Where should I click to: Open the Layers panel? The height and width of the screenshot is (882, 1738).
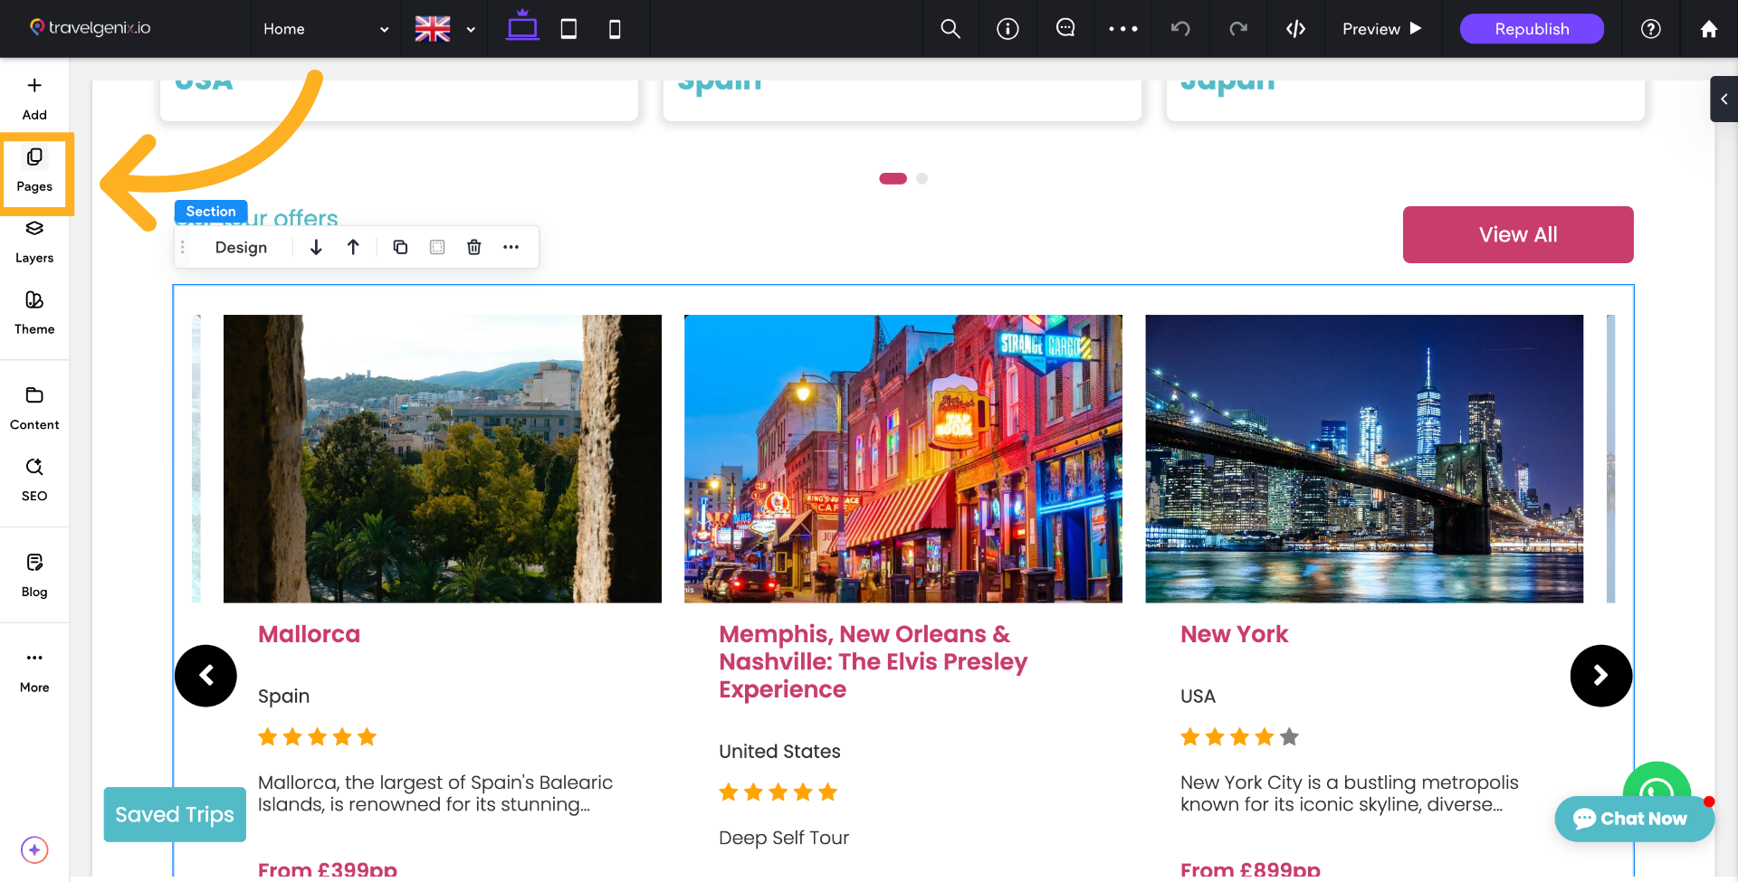coord(34,242)
